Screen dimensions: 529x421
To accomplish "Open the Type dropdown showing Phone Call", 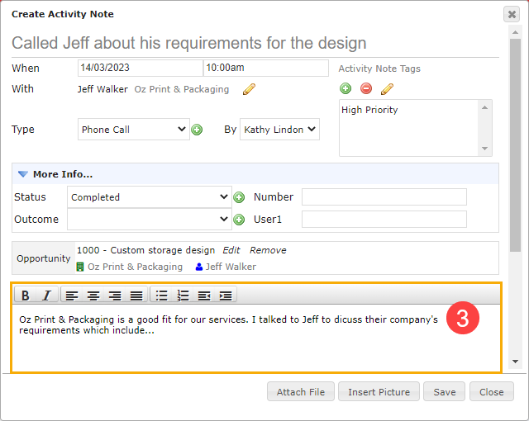I will click(134, 130).
